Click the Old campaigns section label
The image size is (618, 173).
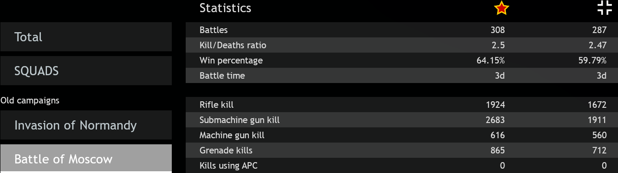pos(30,100)
